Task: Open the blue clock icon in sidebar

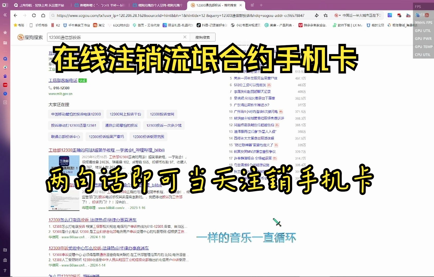Action: point(5,94)
